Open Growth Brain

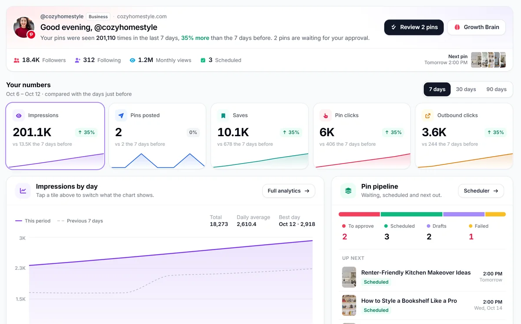[x=476, y=27]
